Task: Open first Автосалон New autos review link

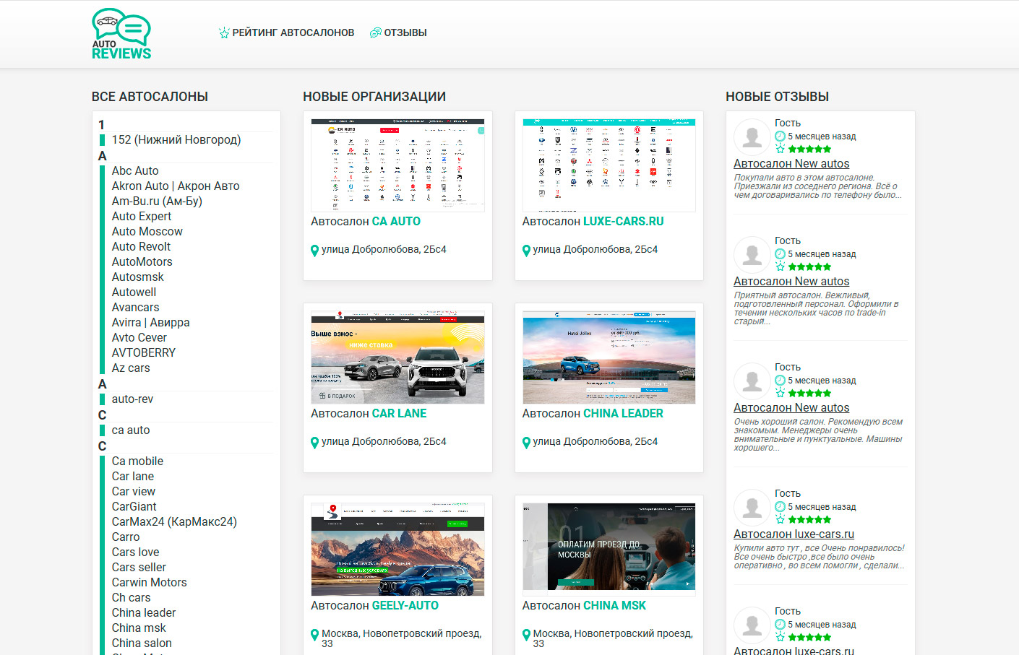Action: coord(791,164)
